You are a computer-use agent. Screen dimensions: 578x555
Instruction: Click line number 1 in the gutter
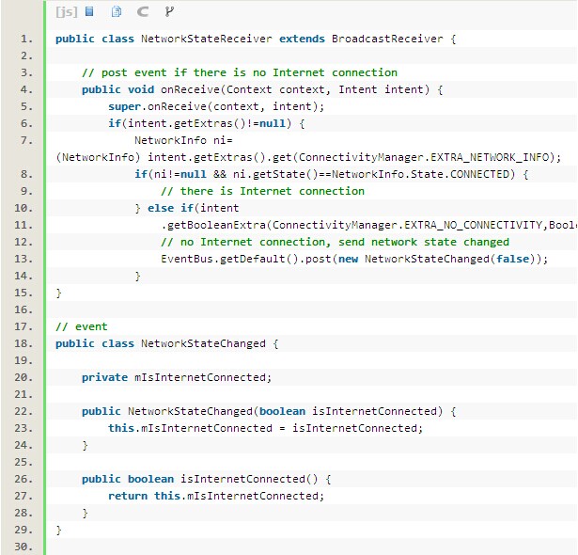(x=25, y=40)
